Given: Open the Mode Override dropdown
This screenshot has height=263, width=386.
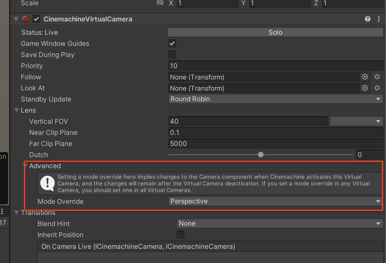Looking at the screenshot, I should pos(275,201).
